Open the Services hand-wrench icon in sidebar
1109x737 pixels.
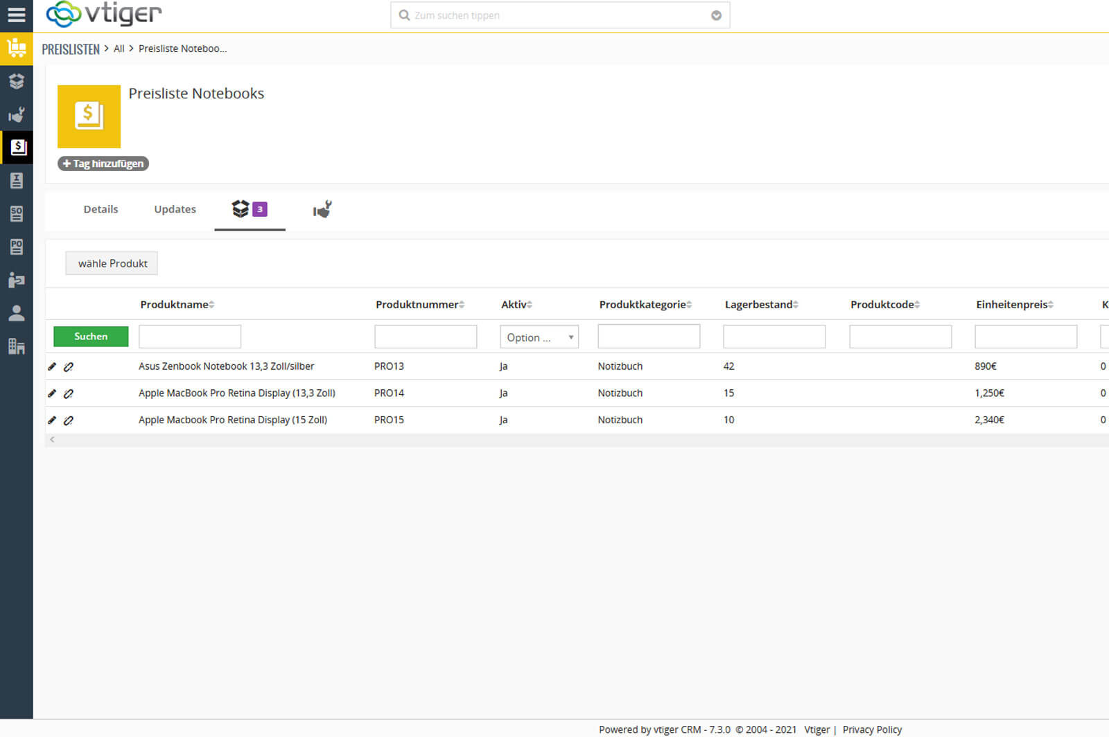click(x=17, y=114)
